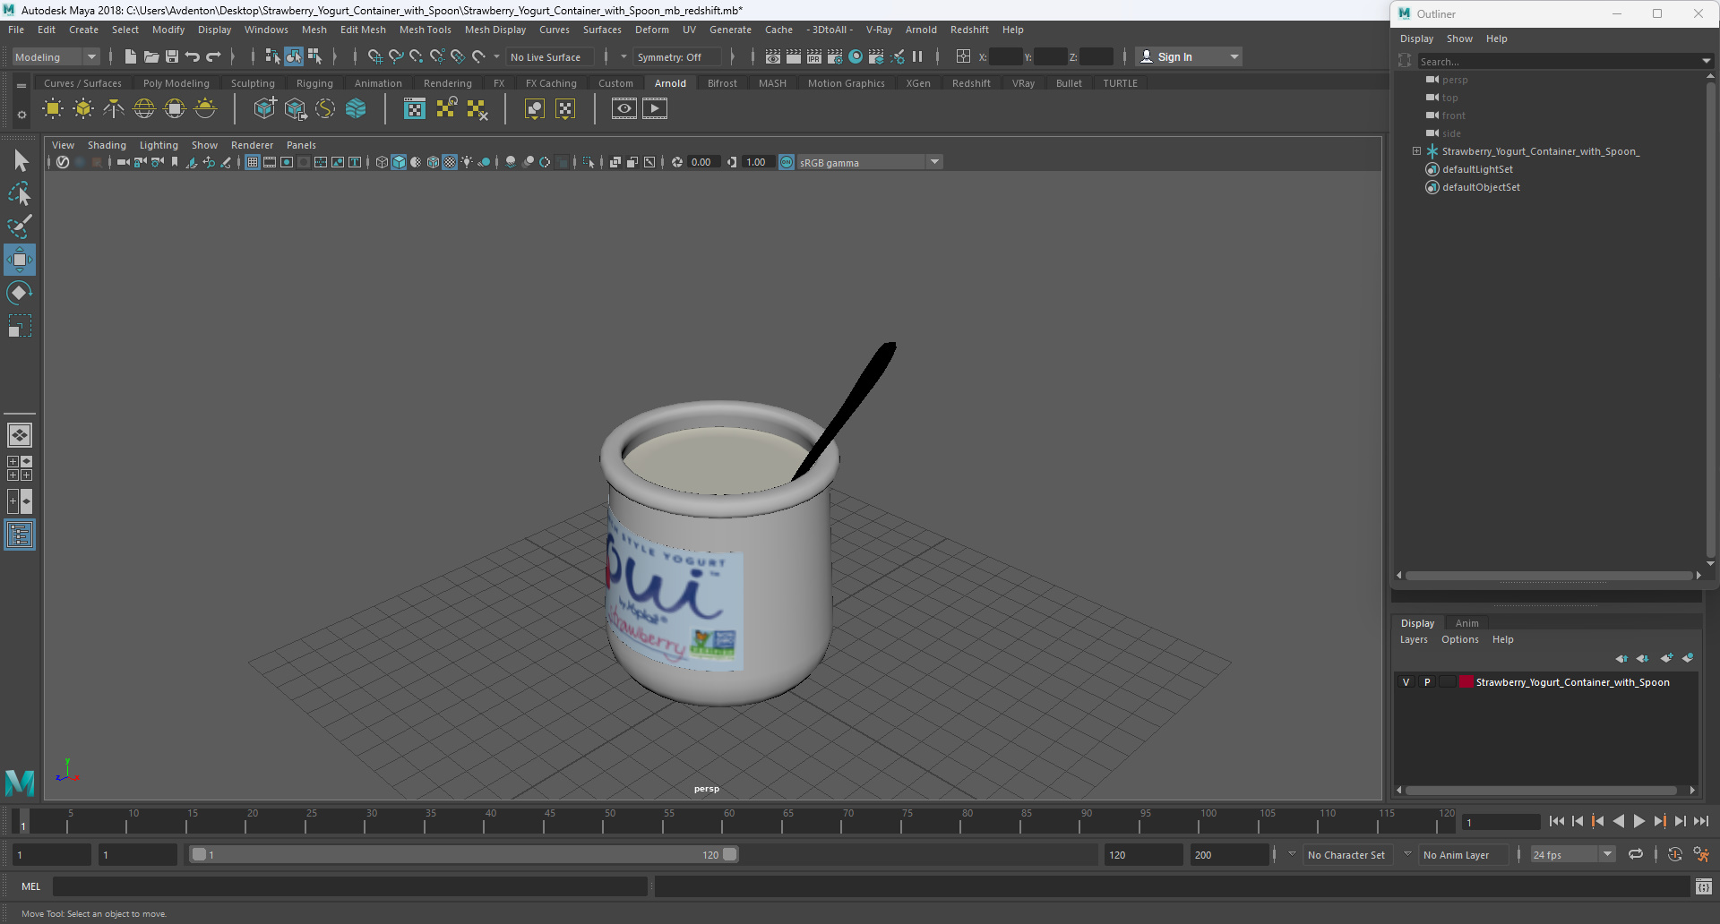This screenshot has height=924, width=1720.
Task: Select the Rotate tool
Action: pos(20,293)
